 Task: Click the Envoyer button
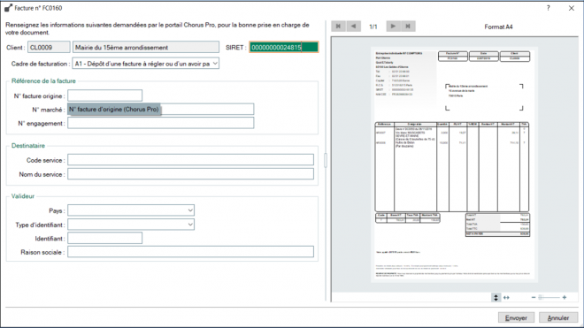pos(516,317)
